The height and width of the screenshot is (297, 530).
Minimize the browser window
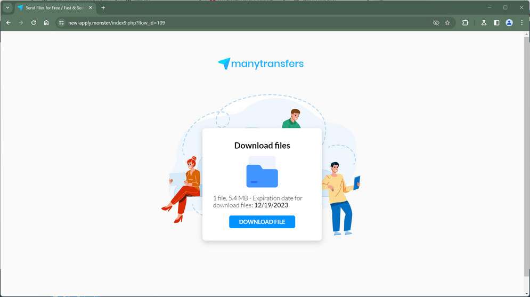[x=489, y=7]
